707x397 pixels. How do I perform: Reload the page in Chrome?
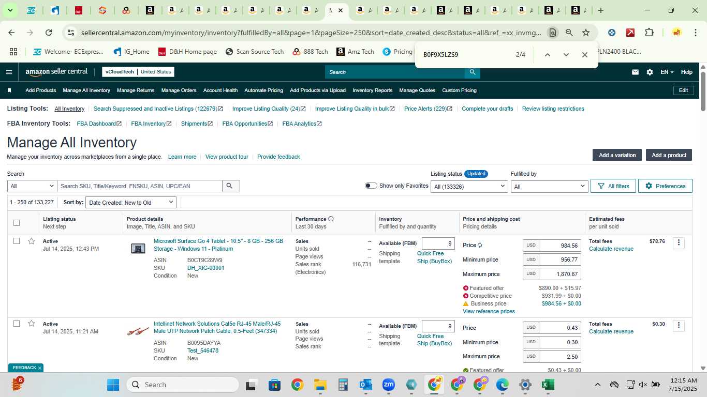49,33
